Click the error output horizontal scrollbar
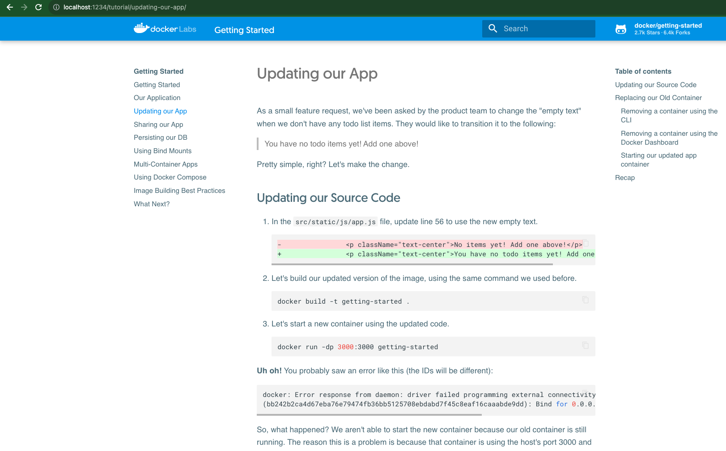 (369, 415)
